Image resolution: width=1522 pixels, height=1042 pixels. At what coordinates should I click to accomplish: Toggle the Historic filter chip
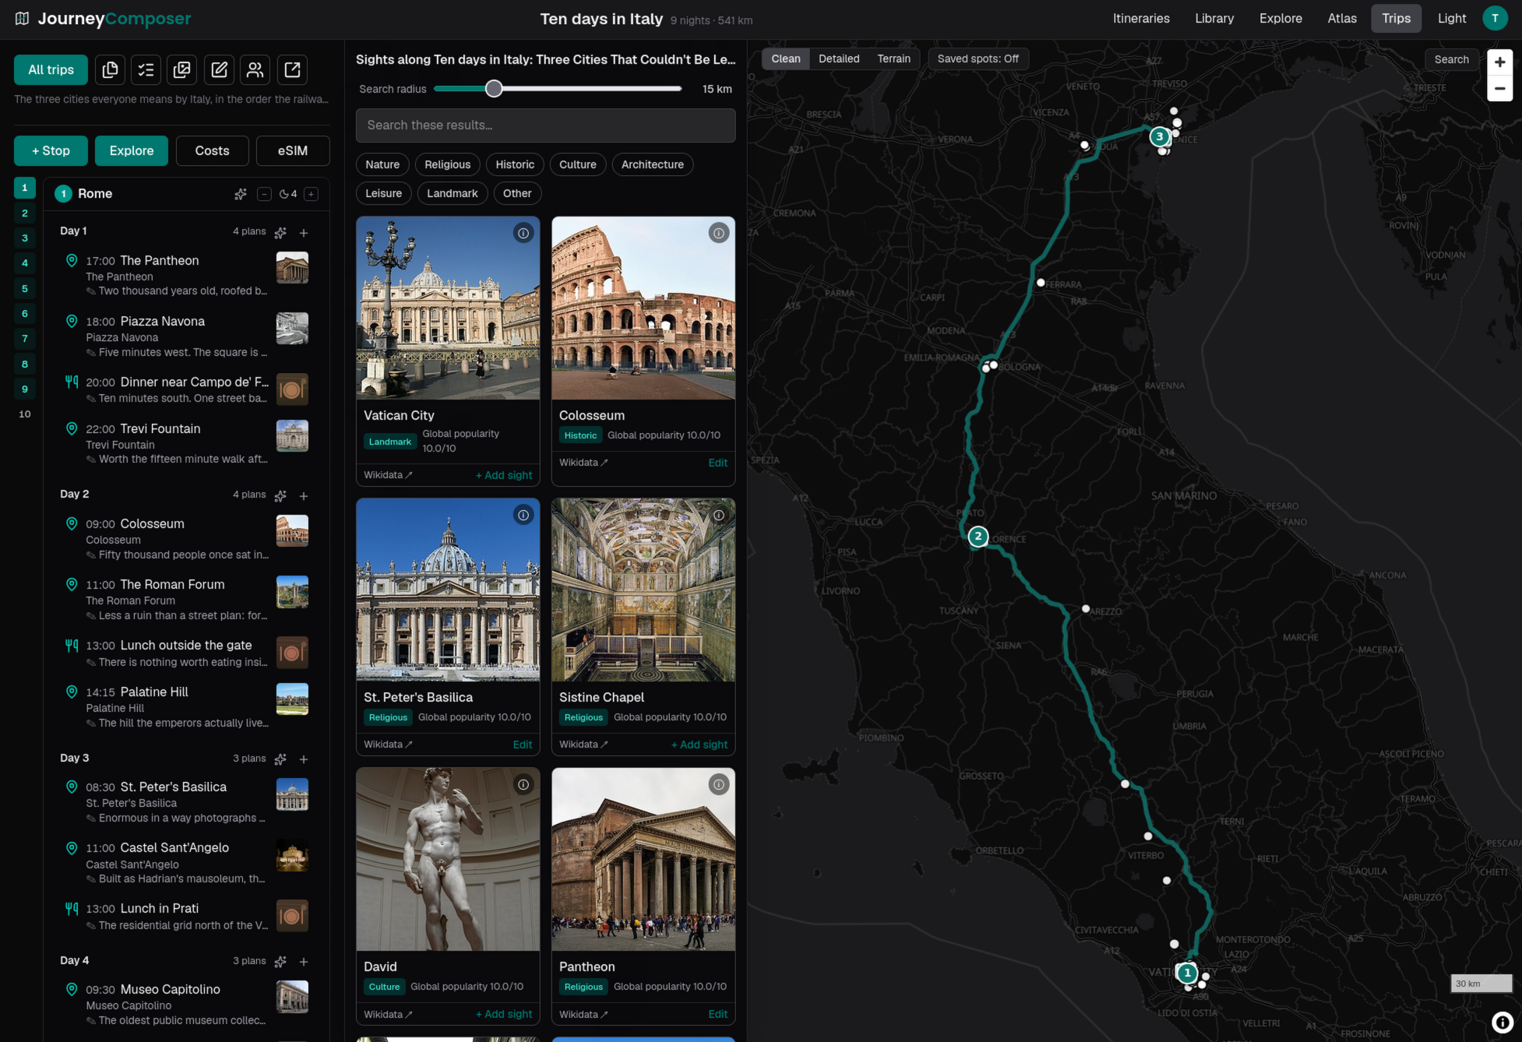pyautogui.click(x=515, y=164)
